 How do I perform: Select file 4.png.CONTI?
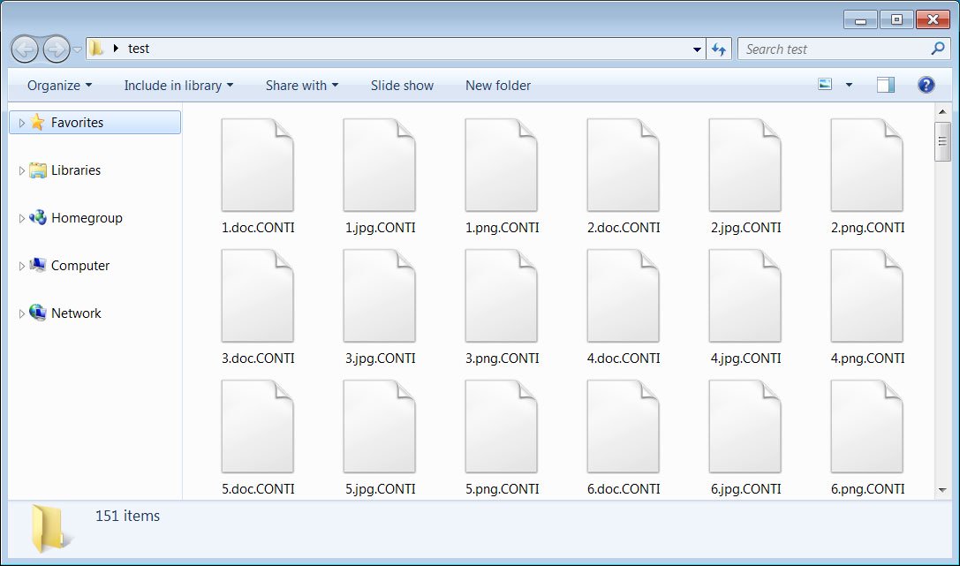pos(866,298)
